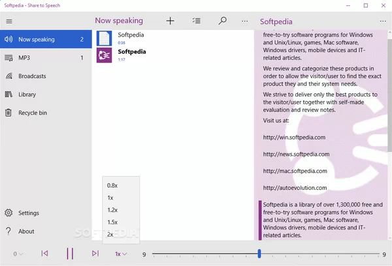Click the 1:17 duration label
Viewport: 392px width, 266px height.
(122, 59)
